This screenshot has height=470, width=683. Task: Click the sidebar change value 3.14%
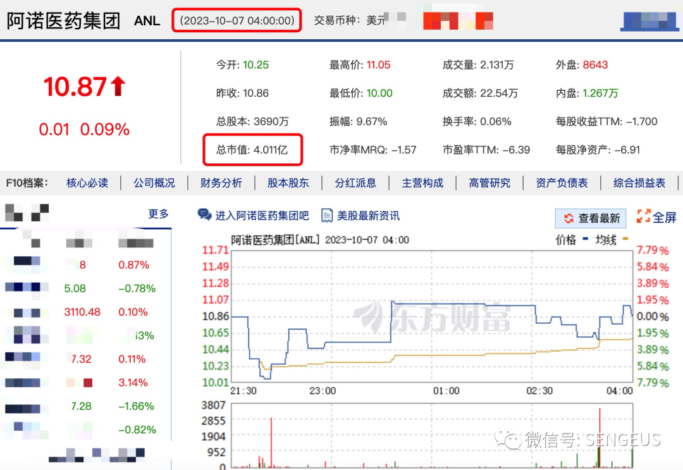(133, 383)
